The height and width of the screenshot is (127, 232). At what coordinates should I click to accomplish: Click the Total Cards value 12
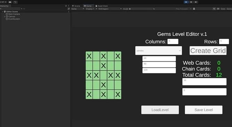(x=219, y=75)
